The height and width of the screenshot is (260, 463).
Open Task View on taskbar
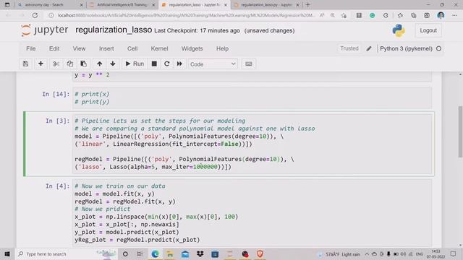point(140,253)
